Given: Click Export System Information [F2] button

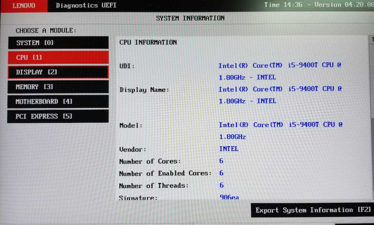Looking at the screenshot, I should pos(312,210).
